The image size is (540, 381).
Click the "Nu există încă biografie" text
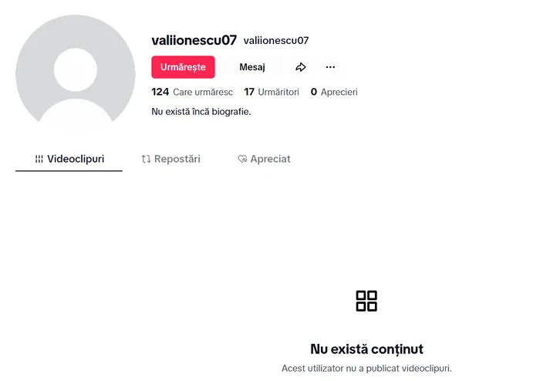tap(201, 112)
